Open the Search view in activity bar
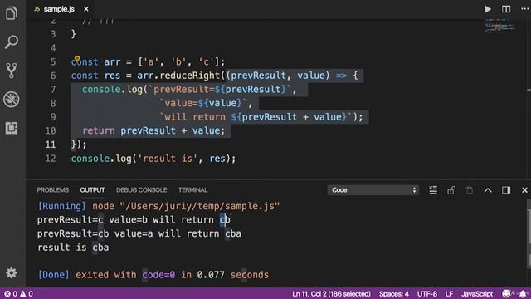The width and height of the screenshot is (531, 299). pyautogui.click(x=12, y=42)
